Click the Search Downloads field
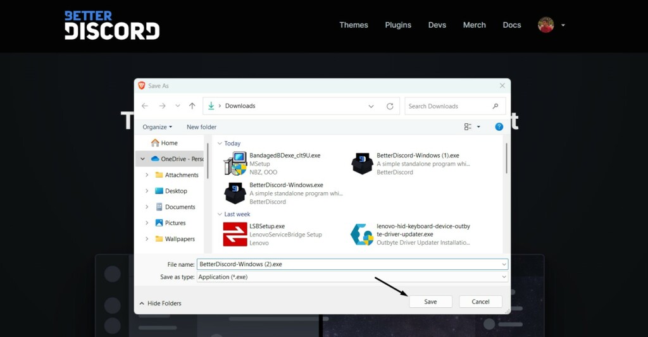648x337 pixels. 448,106
